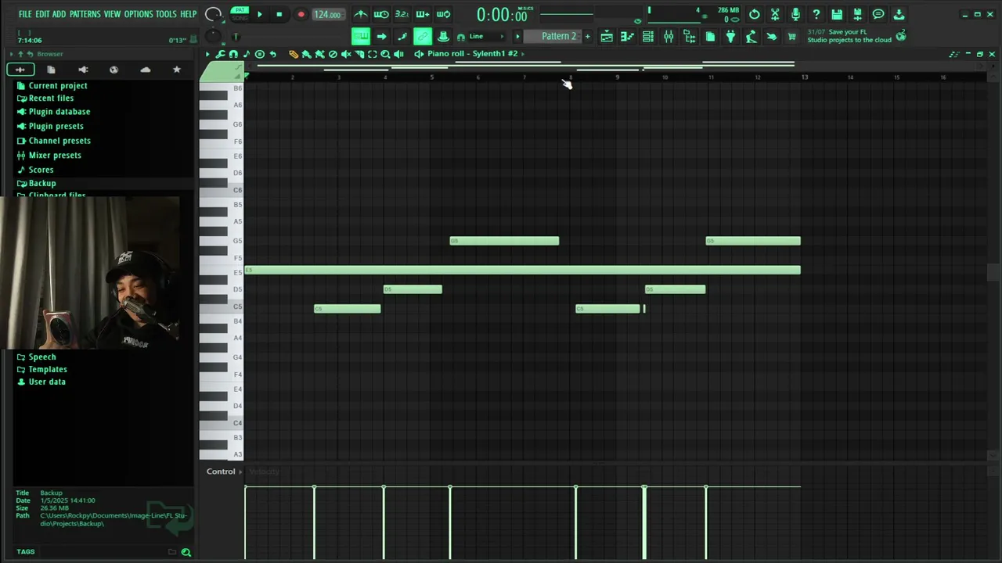The height and width of the screenshot is (563, 1002).
Task: Open the VIEW menu
Action: pyautogui.click(x=113, y=14)
